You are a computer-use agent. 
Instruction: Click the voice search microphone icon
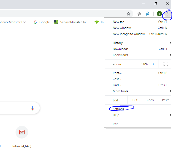(x=32, y=108)
